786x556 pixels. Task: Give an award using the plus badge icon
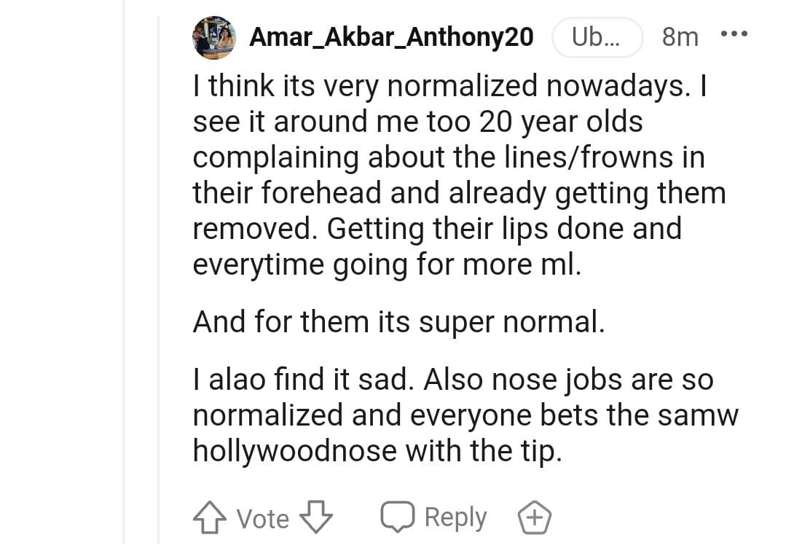[534, 518]
